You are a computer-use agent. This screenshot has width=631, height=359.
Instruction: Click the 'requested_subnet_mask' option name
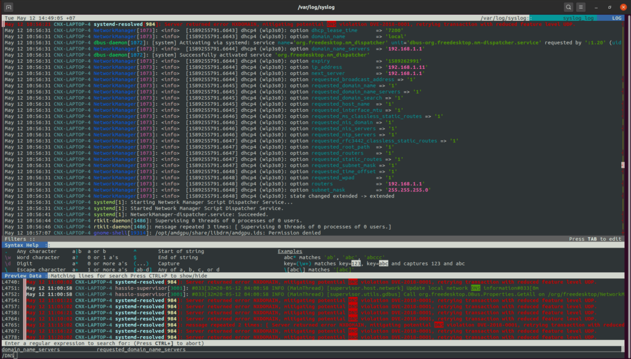pos(344,165)
